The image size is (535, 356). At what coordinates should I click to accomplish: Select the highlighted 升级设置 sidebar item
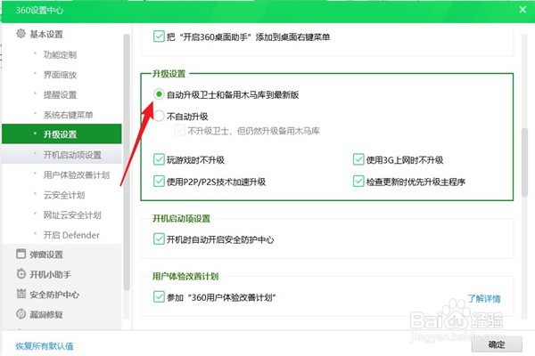[x=62, y=134]
